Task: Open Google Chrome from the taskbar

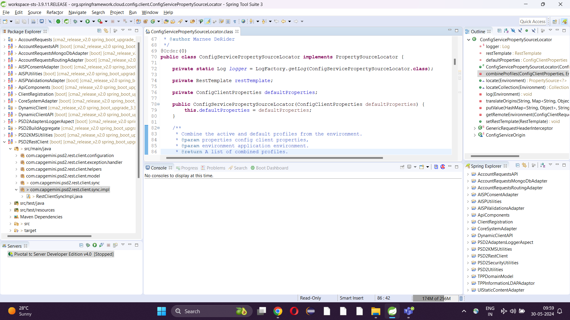Action: (278, 311)
